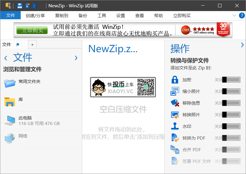Click the 移除信息 icon
Viewport: 246px width, 174px height.
pos(175,103)
